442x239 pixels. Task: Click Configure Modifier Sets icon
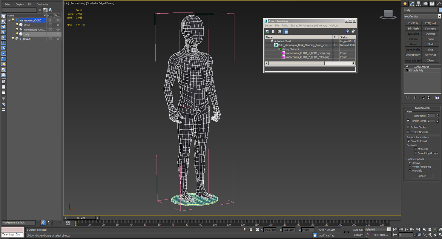tap(437, 97)
